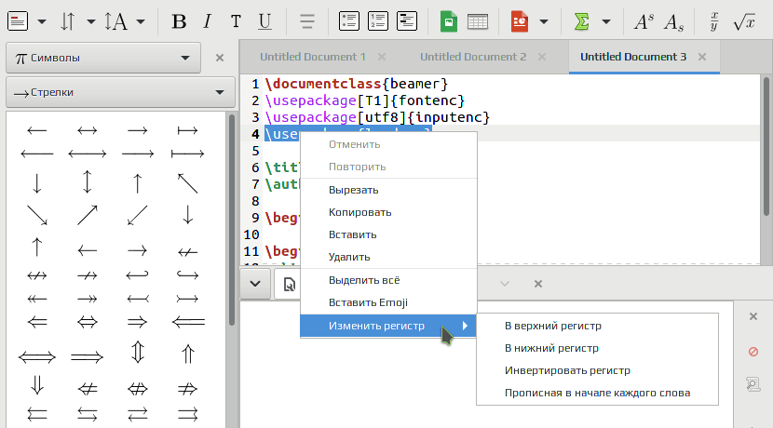Image resolution: width=773 pixels, height=428 pixels.
Task: Close the bottom search bar
Action: (x=538, y=284)
